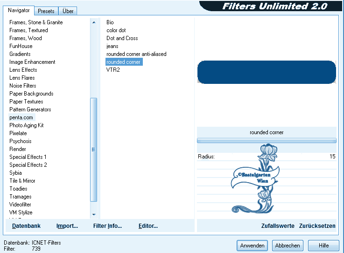The width and height of the screenshot is (344, 253).
Task: Select the Pixelate category
Action: tap(18, 133)
